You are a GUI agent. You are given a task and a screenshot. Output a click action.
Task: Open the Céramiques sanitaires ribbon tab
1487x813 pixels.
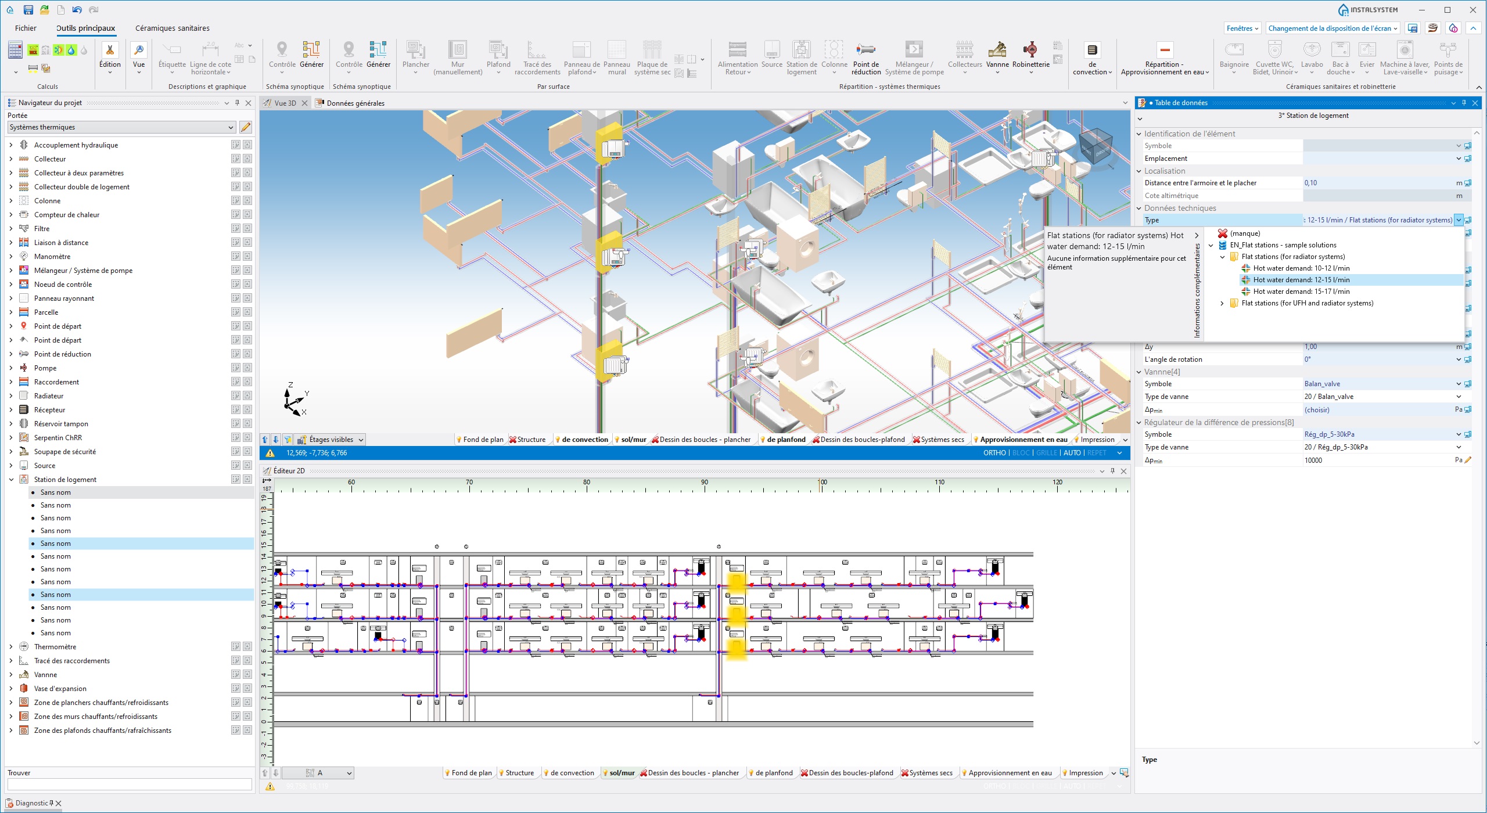pos(172,28)
